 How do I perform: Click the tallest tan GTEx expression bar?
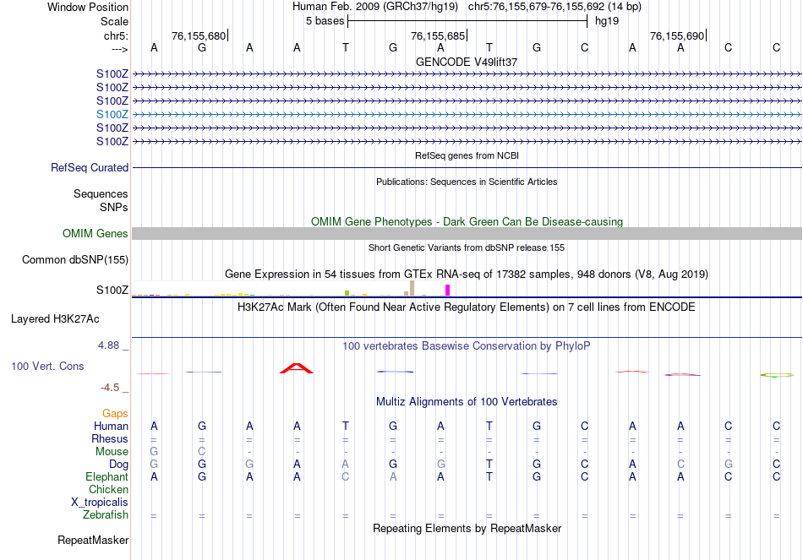[x=412, y=288]
